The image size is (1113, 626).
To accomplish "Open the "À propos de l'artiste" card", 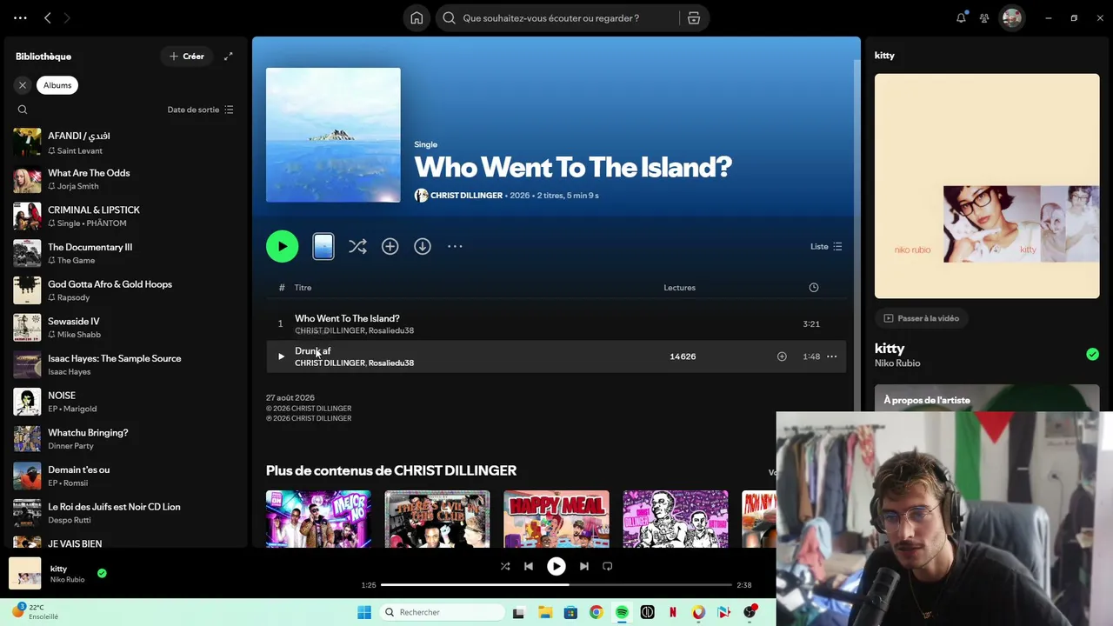I will click(987, 398).
